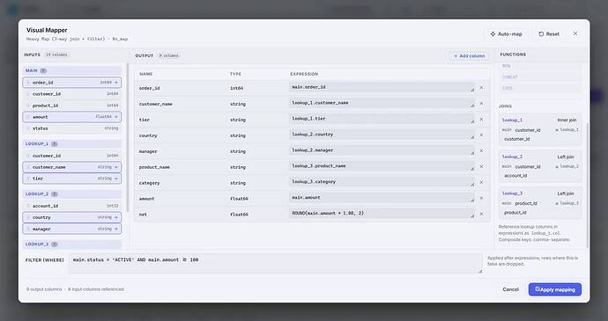Screen dimensions: 608x321
Task: Click the arrow icon on main amount input
Action: click(116, 117)
